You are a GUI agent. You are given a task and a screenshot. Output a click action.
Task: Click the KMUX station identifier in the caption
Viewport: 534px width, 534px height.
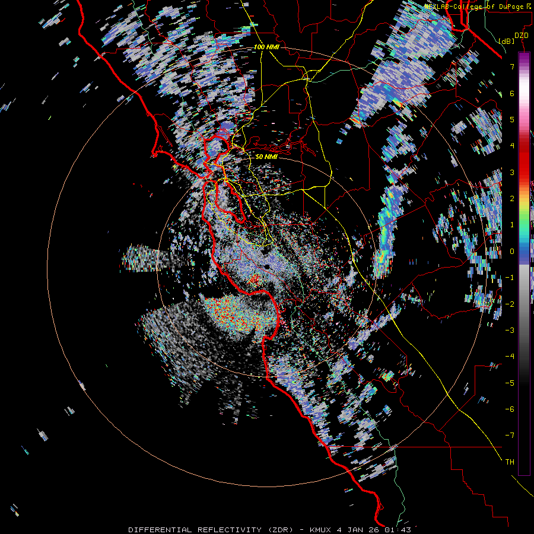pyautogui.click(x=322, y=530)
